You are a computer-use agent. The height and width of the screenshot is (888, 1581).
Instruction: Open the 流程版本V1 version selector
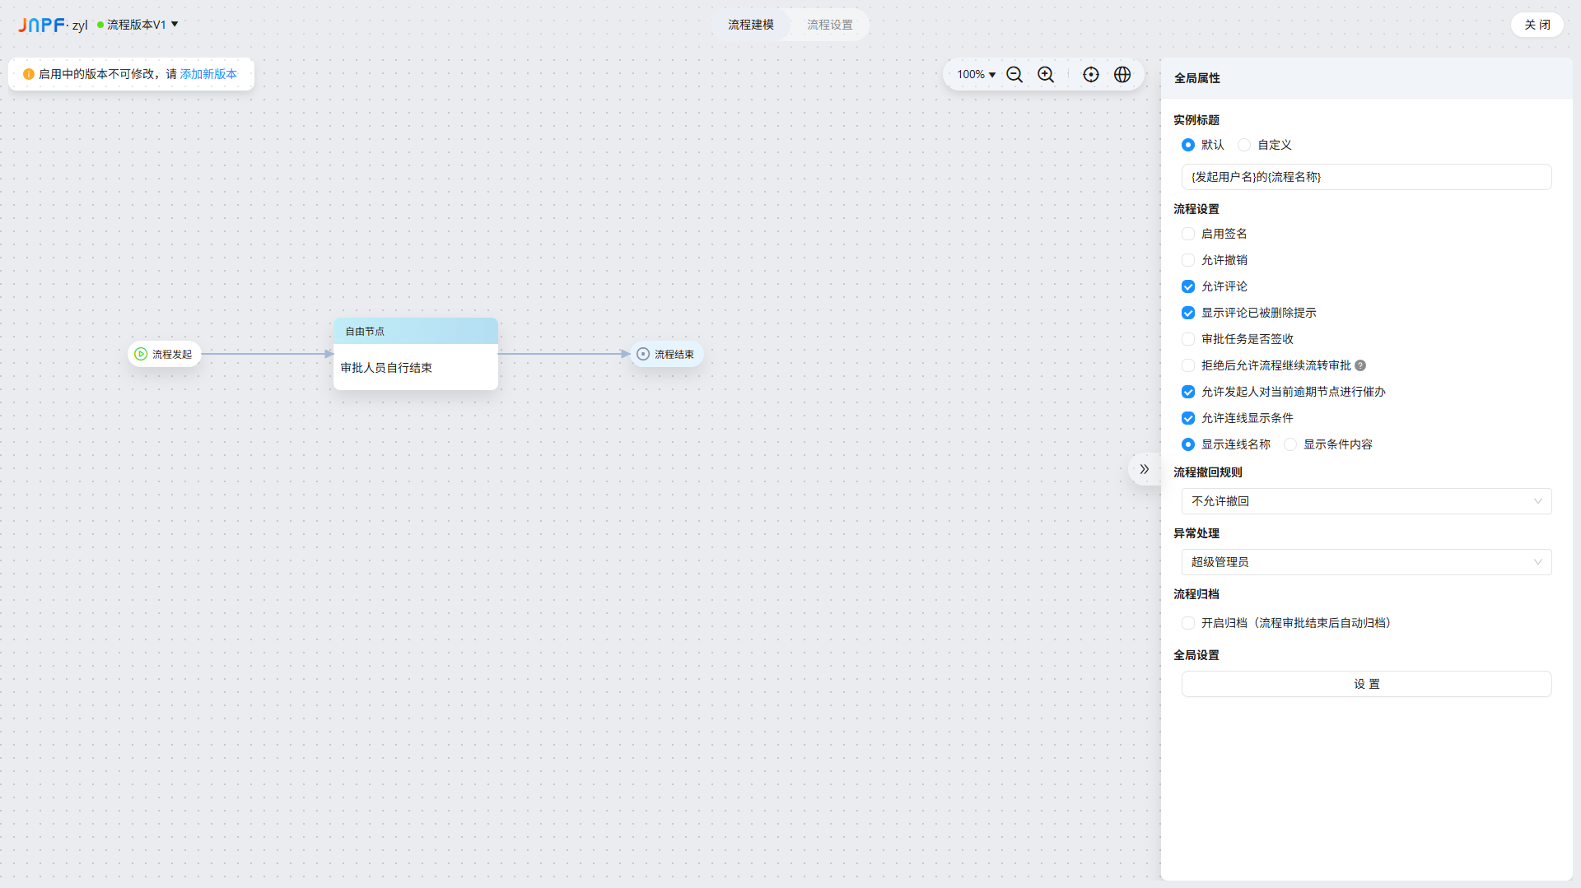coord(138,25)
